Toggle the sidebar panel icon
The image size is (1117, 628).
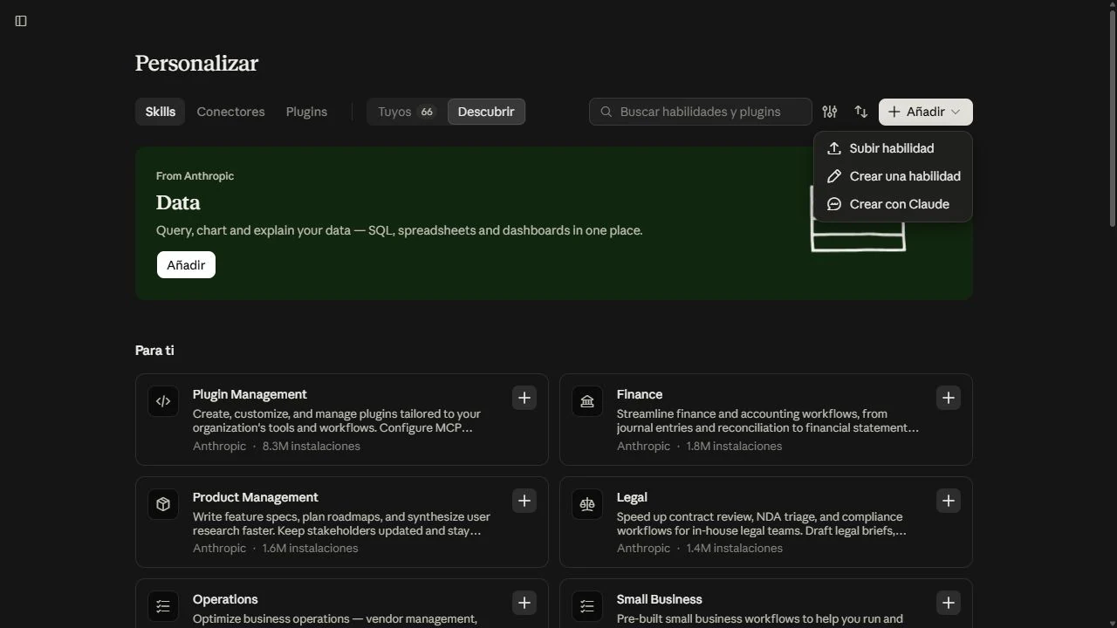21,21
